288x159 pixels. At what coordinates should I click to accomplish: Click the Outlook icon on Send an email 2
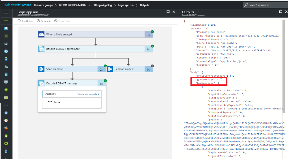(x=110, y=69)
